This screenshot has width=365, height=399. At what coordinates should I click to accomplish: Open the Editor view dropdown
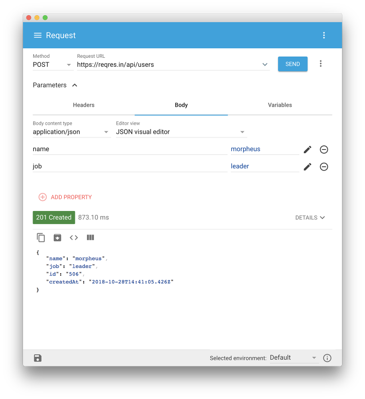click(x=181, y=132)
